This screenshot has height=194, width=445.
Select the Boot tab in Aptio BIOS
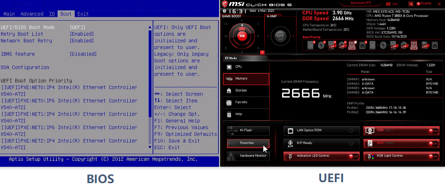[x=66, y=14]
